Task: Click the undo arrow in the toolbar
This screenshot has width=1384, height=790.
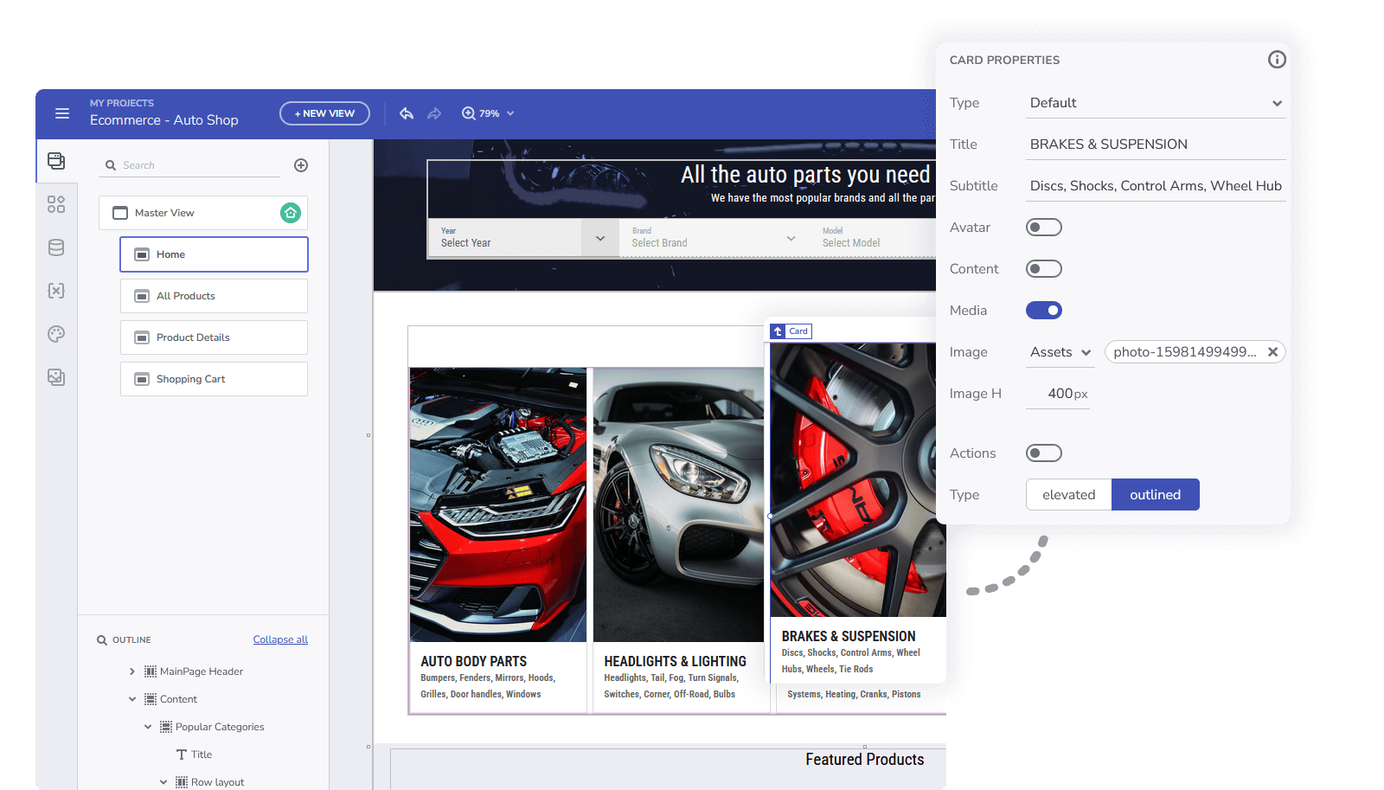Action: point(407,113)
